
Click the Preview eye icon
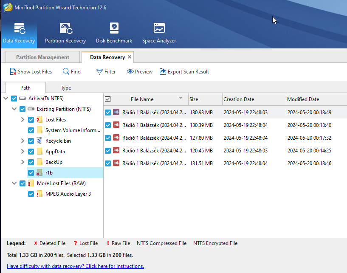pyautogui.click(x=130, y=71)
